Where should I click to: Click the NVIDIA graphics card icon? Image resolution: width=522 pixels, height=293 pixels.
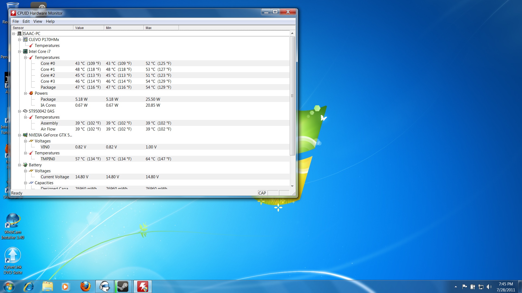click(x=25, y=135)
